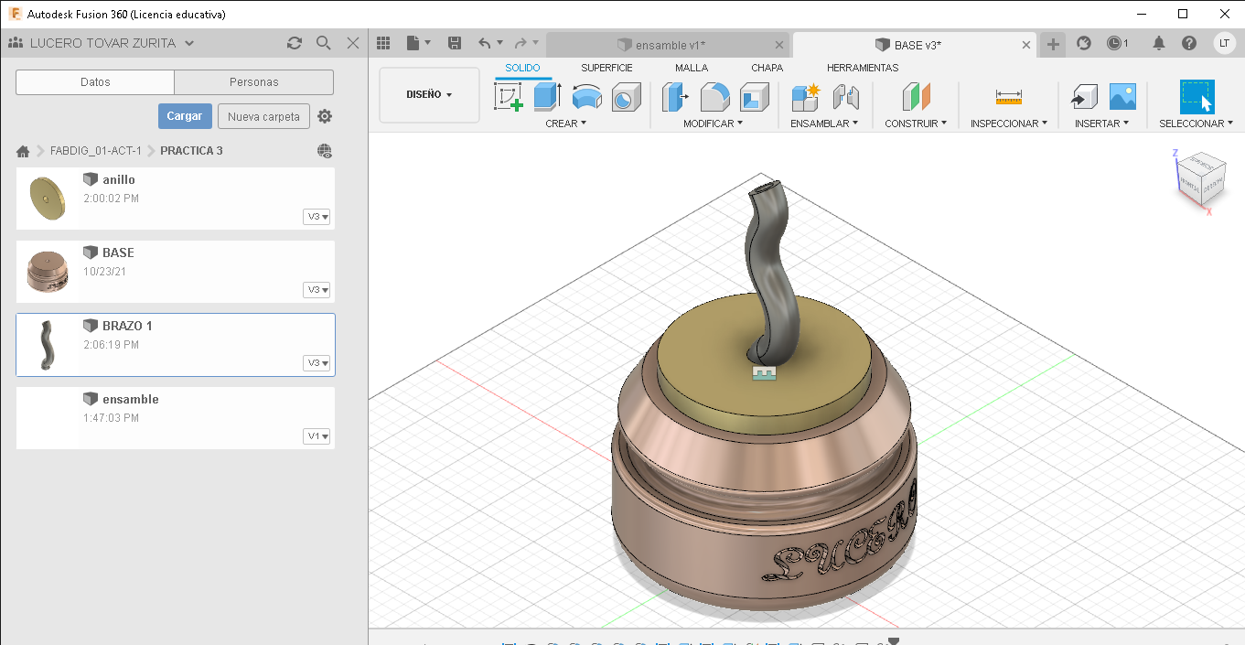
Task: Select the Personas panel tab
Action: [253, 82]
